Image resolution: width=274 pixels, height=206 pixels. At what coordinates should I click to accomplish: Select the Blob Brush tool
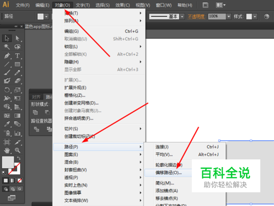(x=7, y=81)
